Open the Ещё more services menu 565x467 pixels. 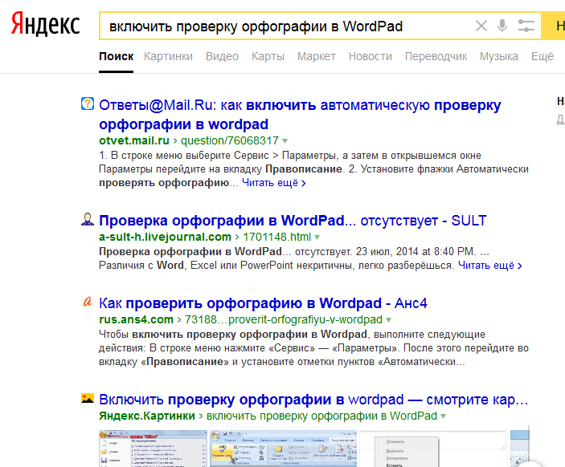point(542,56)
